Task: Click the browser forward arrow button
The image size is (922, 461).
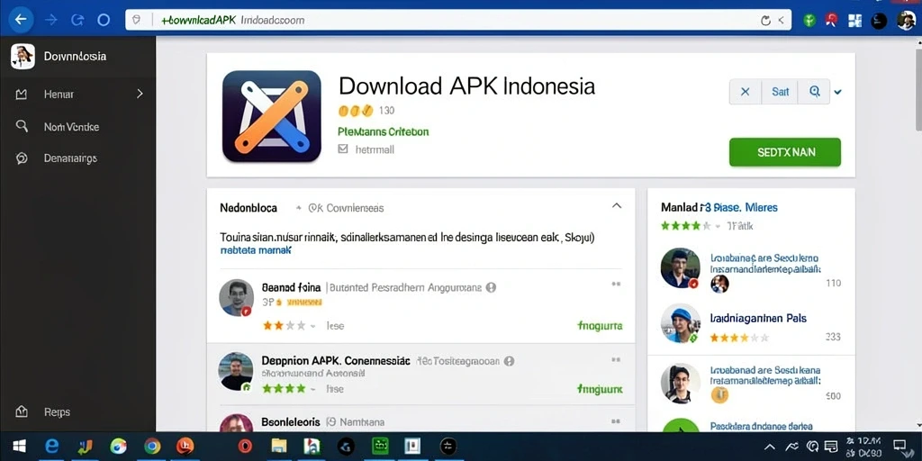Action: pyautogui.click(x=51, y=20)
